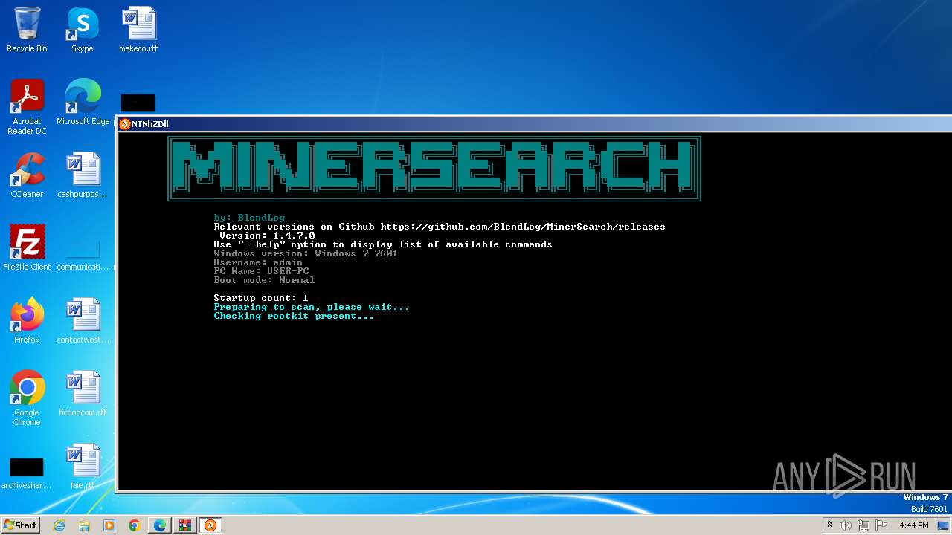Launch Windows Media Player from taskbar

click(x=109, y=525)
